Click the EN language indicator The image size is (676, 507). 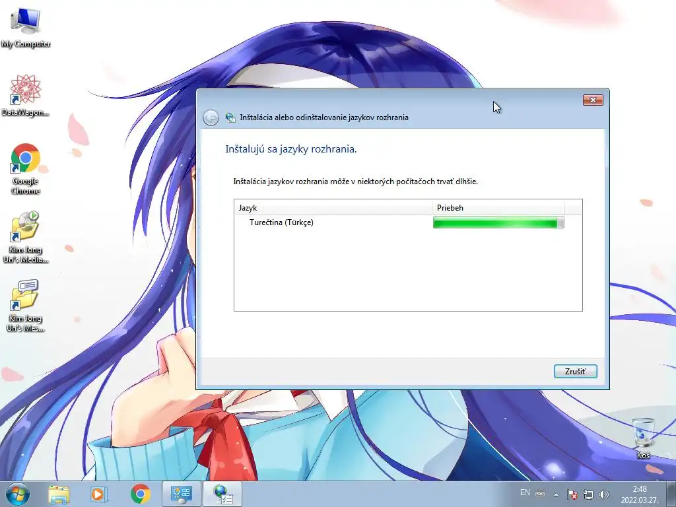pos(525,492)
